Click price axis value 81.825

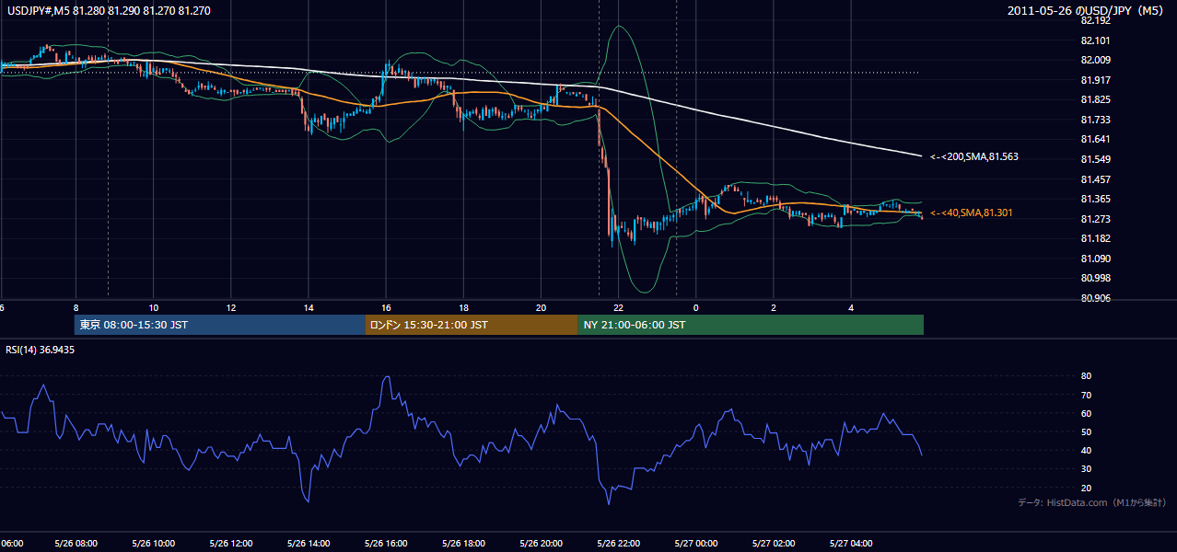click(1095, 99)
